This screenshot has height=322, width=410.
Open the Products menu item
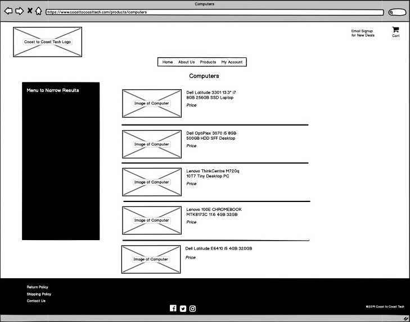[208, 62]
